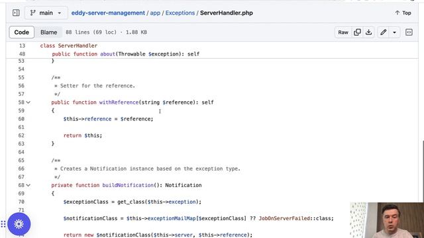Collapse buildNotification function at line 68

click(x=28, y=185)
